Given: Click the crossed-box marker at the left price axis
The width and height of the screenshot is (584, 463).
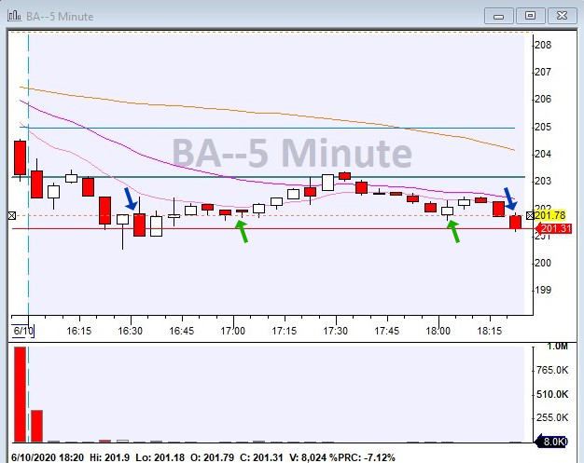Looking at the screenshot, I should [11, 215].
